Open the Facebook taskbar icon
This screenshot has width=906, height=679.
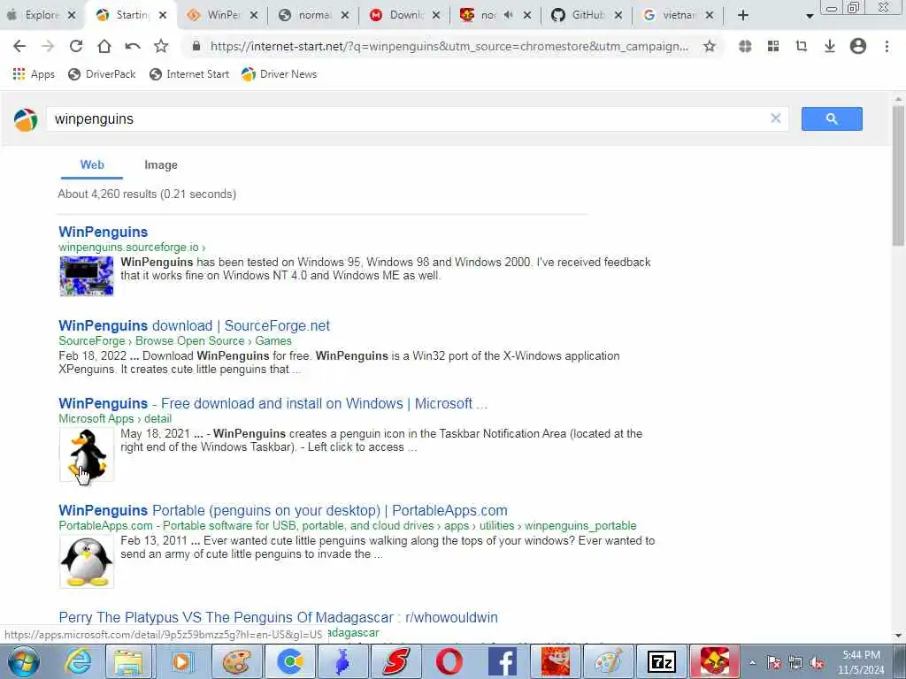point(502,661)
